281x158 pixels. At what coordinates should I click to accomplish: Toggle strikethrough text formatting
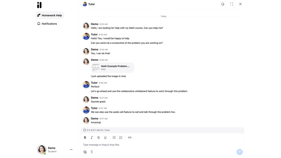99,138
